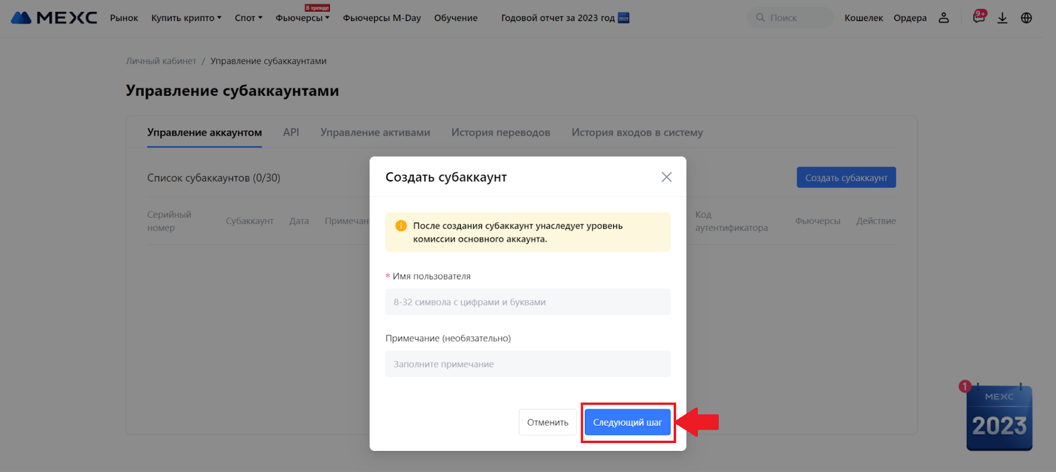Focus the Примечание input field
This screenshot has height=472, width=1056.
(x=528, y=364)
